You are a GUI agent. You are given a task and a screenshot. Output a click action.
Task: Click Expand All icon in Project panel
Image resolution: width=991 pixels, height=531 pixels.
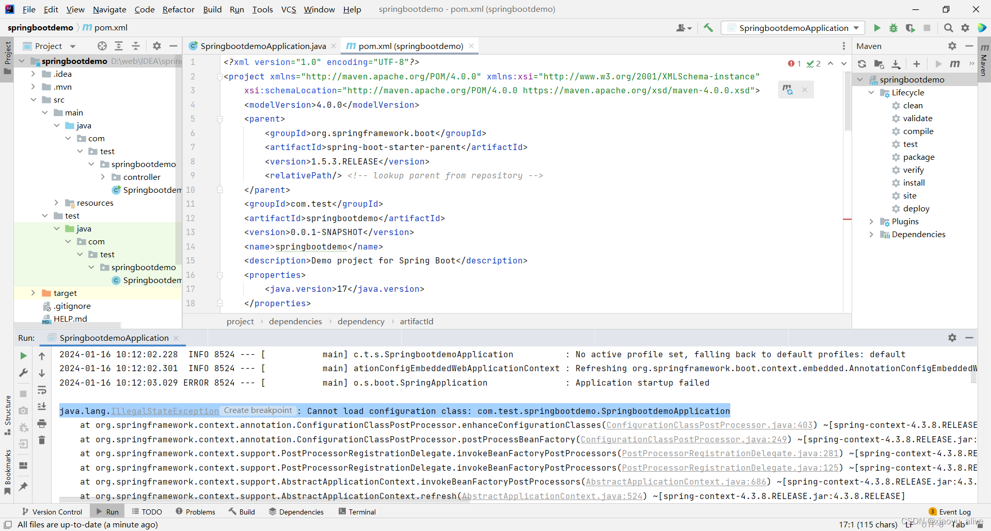point(119,46)
